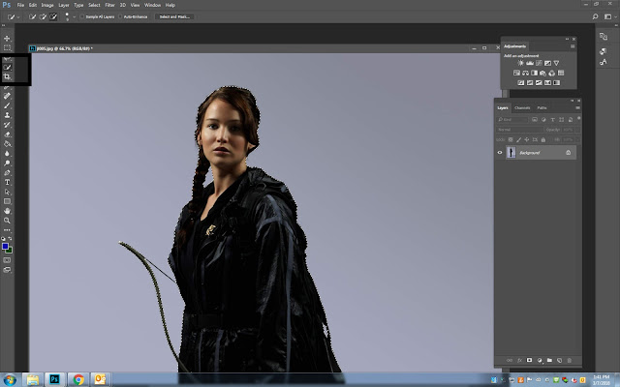Select the Pen tool
The image size is (620, 387).
point(7,172)
